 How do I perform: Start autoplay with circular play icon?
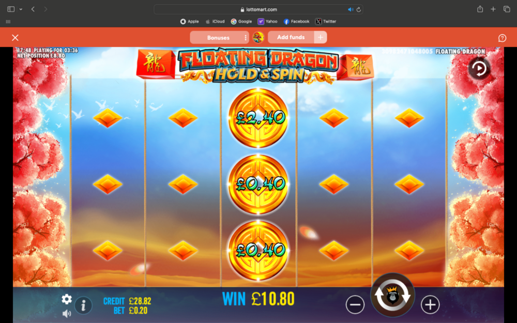coord(479,69)
